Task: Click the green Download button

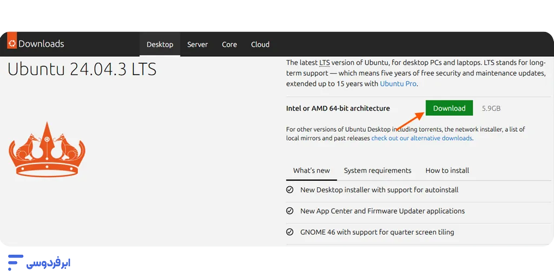Action: [449, 108]
